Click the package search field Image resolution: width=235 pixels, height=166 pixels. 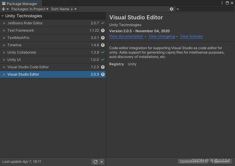pyautogui.click(x=205, y=9)
